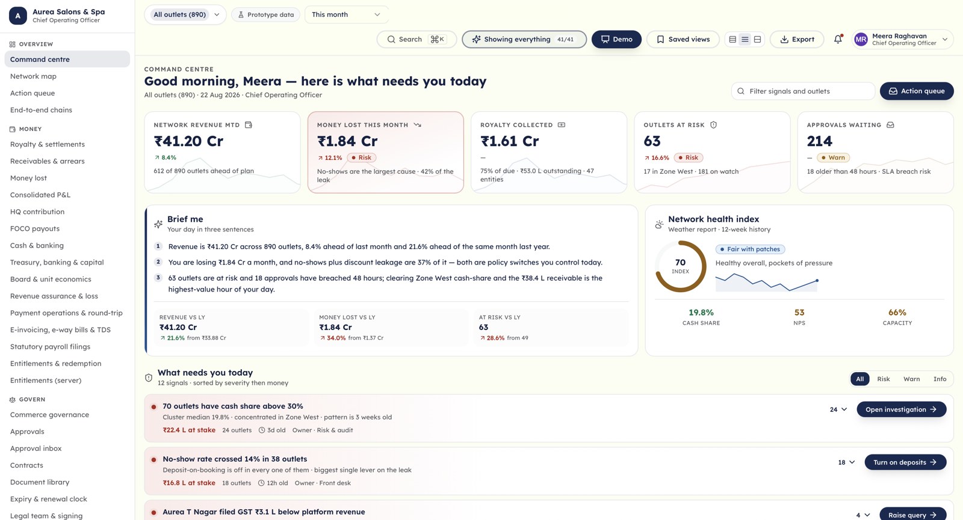Screen dimensions: 963x520
Task: Click weather icon beside Network health index
Action: pos(659,224)
